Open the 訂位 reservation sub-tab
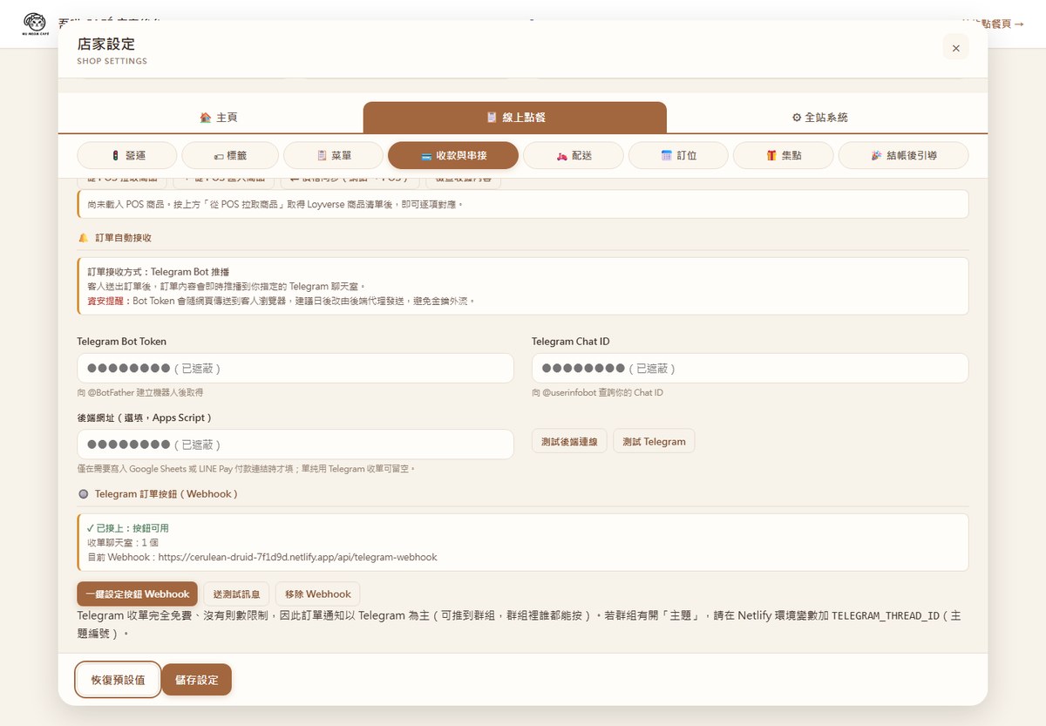 [x=678, y=155]
